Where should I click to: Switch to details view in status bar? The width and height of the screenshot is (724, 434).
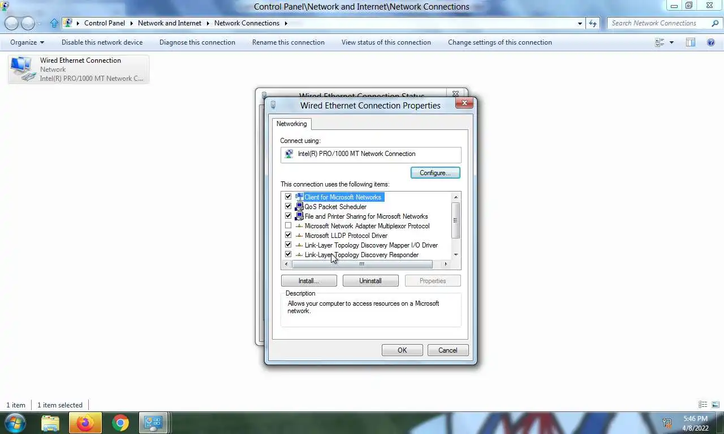click(703, 405)
